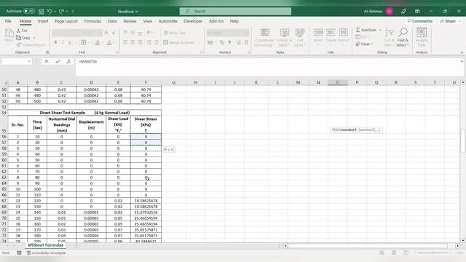Click Accessibility: Investigate status
Viewport: 466px width, 262px height.
[46, 253]
